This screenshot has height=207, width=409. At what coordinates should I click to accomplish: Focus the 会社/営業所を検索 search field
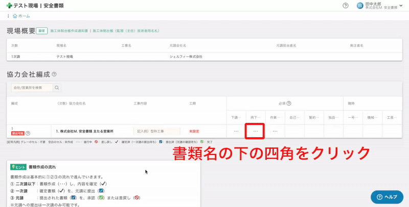pyautogui.click(x=32, y=88)
